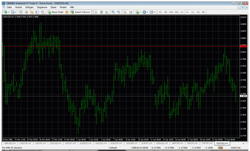Toggle the Auto Scroll chart icon
250x151 pixels.
click(x=126, y=12)
